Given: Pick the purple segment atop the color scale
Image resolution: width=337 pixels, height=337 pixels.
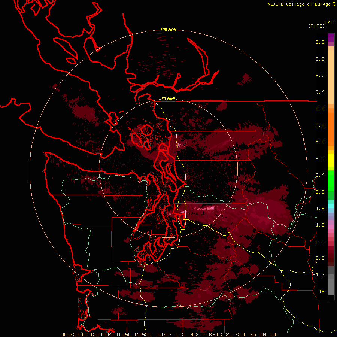Looking at the screenshot, I should pyautogui.click(x=331, y=37).
